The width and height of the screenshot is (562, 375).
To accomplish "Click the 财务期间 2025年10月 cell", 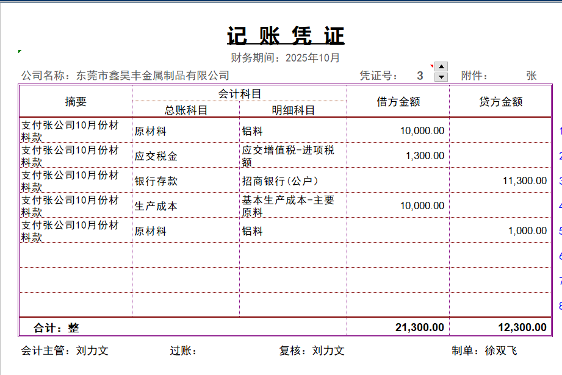I will [286, 58].
